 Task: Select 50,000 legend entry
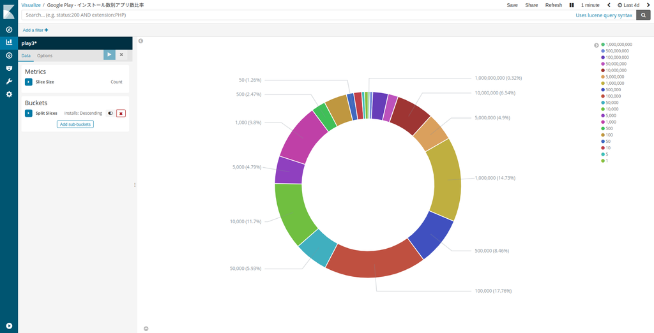click(610, 103)
